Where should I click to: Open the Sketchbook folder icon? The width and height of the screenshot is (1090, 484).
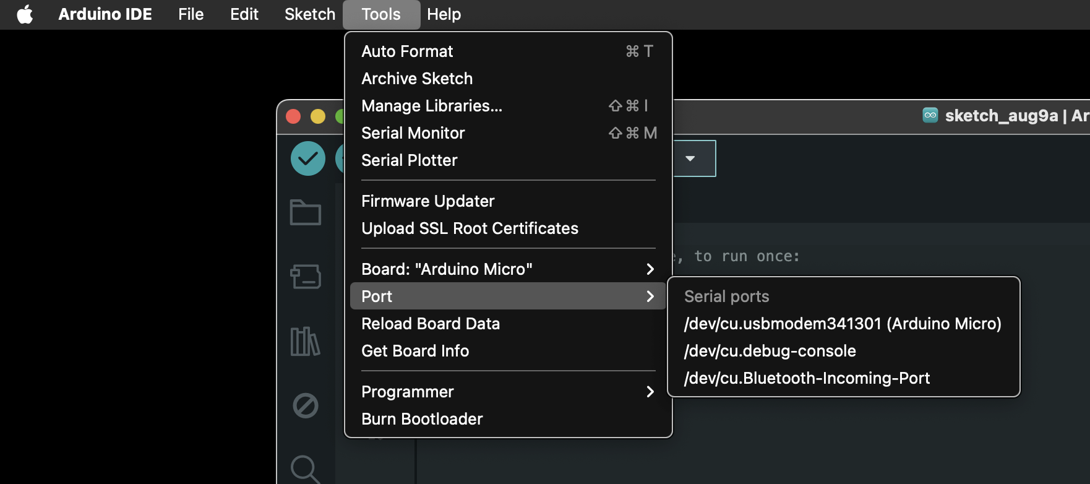pyautogui.click(x=306, y=212)
